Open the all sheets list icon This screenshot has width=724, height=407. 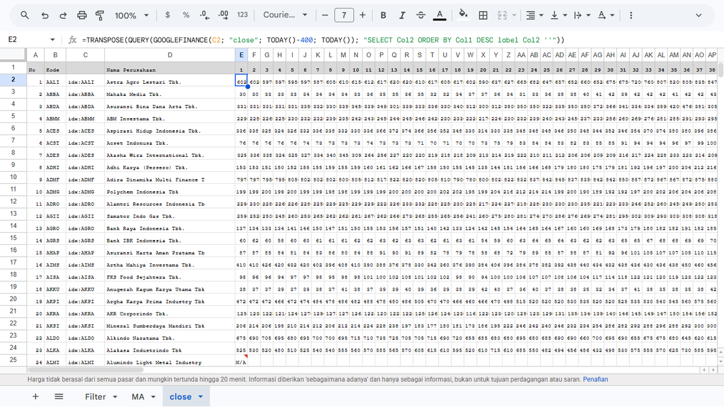(x=59, y=397)
